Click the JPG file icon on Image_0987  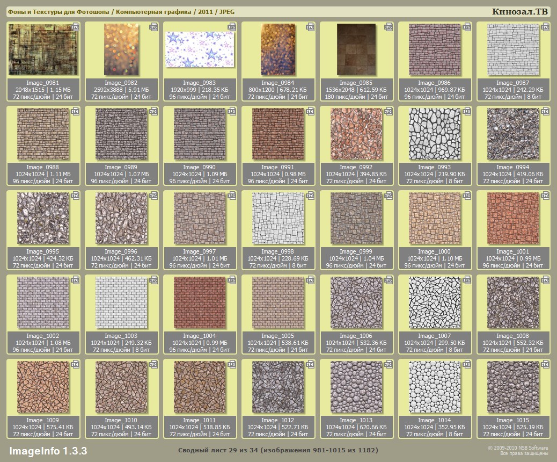[546, 26]
